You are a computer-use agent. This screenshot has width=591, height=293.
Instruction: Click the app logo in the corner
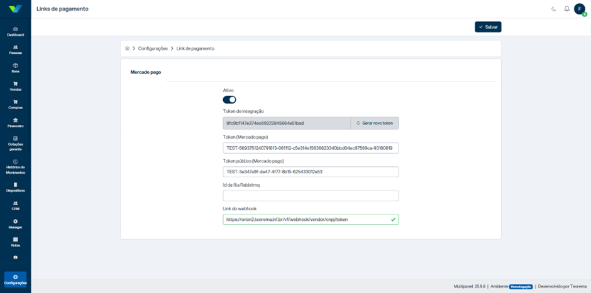point(16,9)
